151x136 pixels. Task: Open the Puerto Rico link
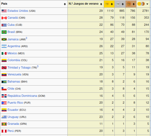15,103
